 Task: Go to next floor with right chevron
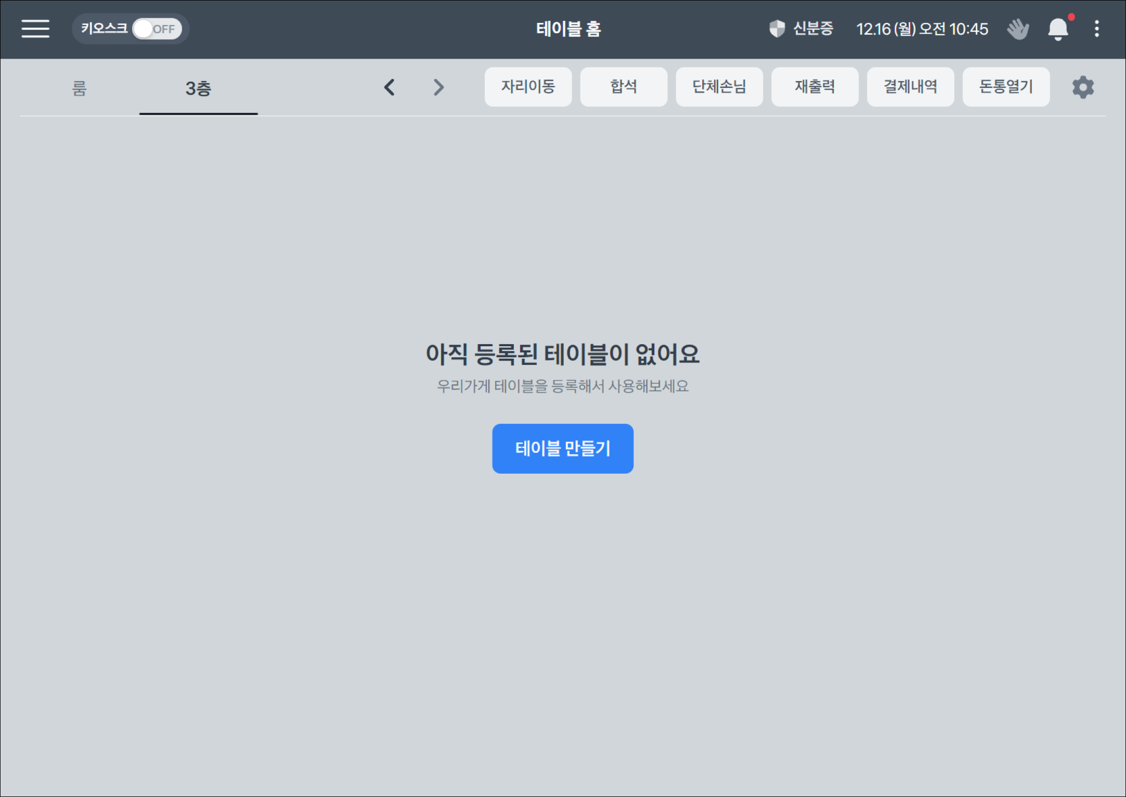click(438, 87)
